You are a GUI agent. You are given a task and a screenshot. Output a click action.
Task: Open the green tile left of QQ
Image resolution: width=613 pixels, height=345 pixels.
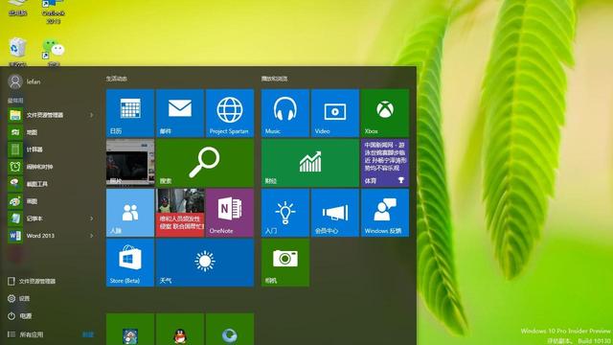coord(130,330)
